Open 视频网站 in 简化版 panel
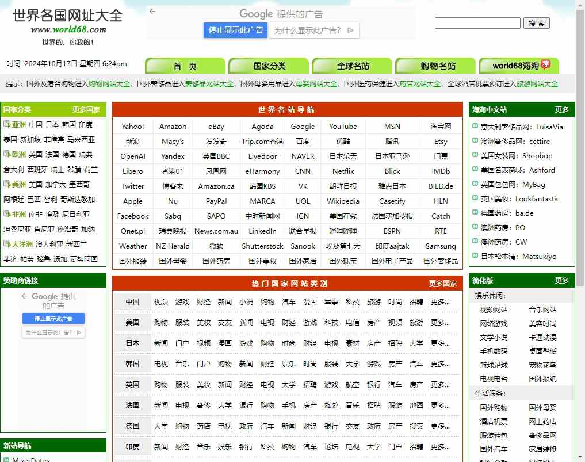Viewport: 585px width, 462px height. [x=493, y=310]
